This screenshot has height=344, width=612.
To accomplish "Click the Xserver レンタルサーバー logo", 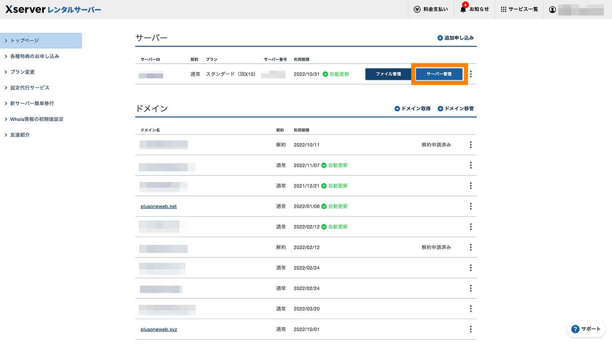I will pyautogui.click(x=53, y=9).
